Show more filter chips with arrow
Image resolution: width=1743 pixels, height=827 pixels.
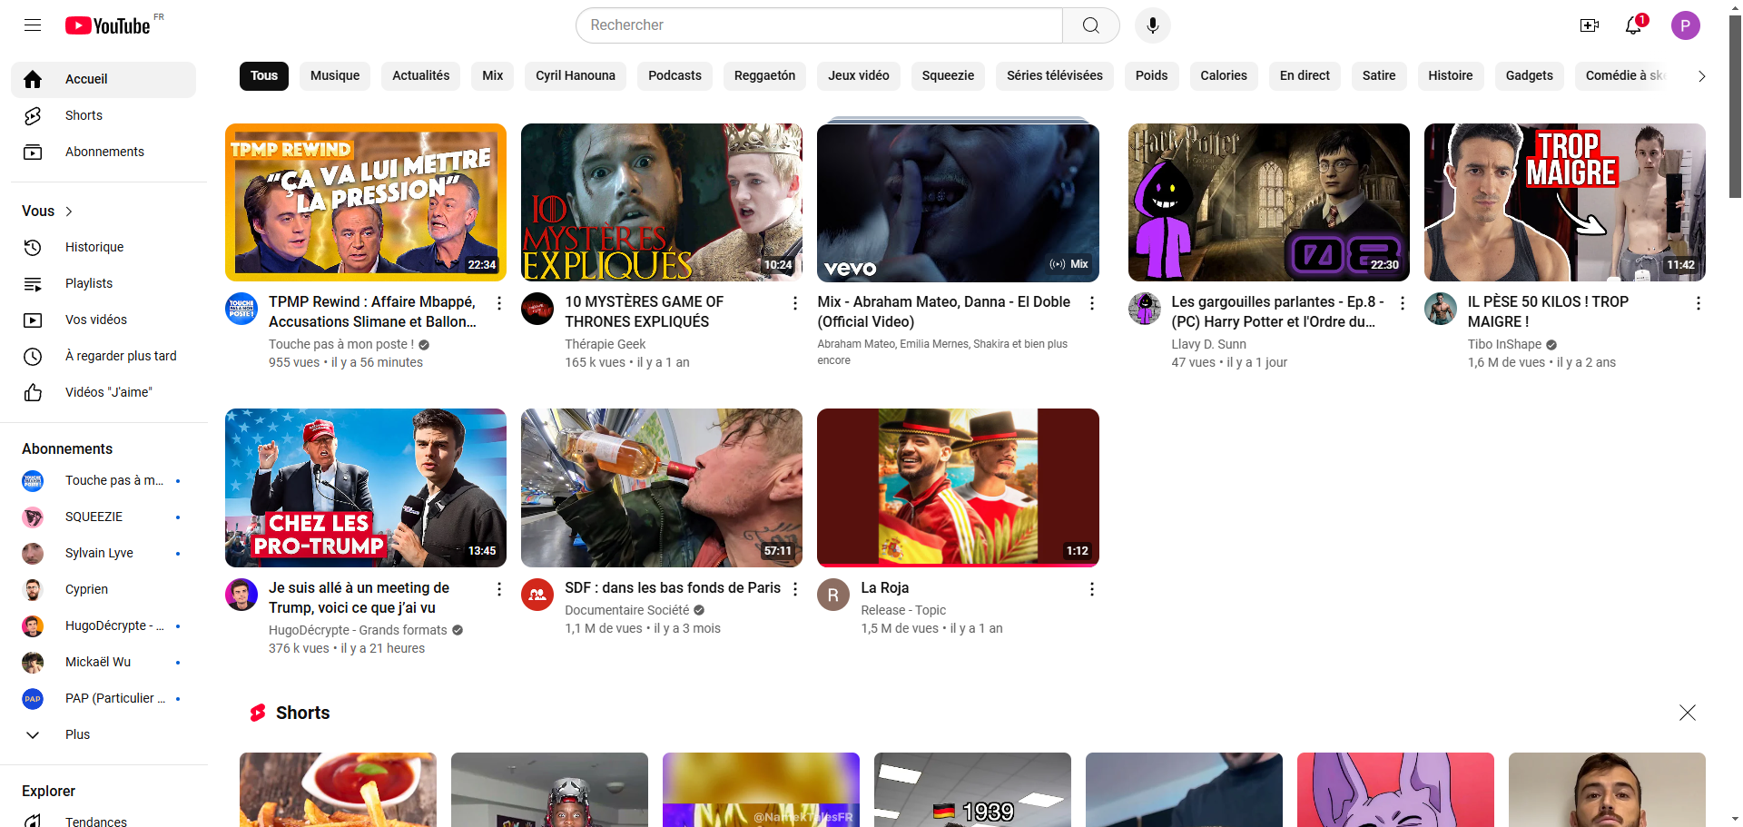coord(1702,76)
